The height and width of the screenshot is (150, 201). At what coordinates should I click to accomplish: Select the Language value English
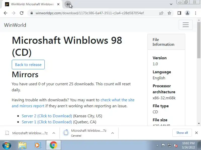159,78
